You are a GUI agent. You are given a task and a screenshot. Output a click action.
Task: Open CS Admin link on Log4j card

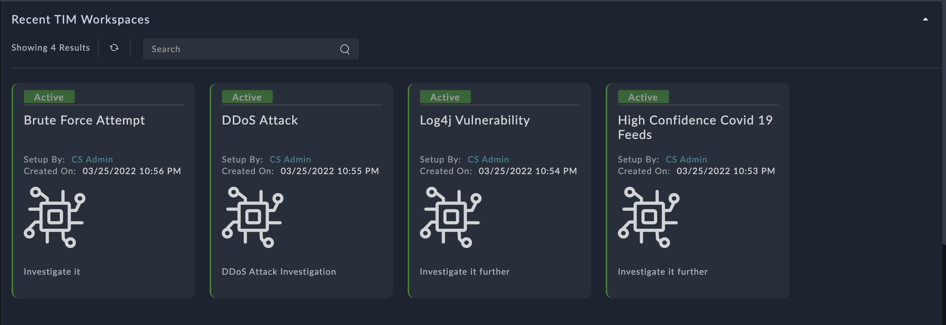pos(488,159)
